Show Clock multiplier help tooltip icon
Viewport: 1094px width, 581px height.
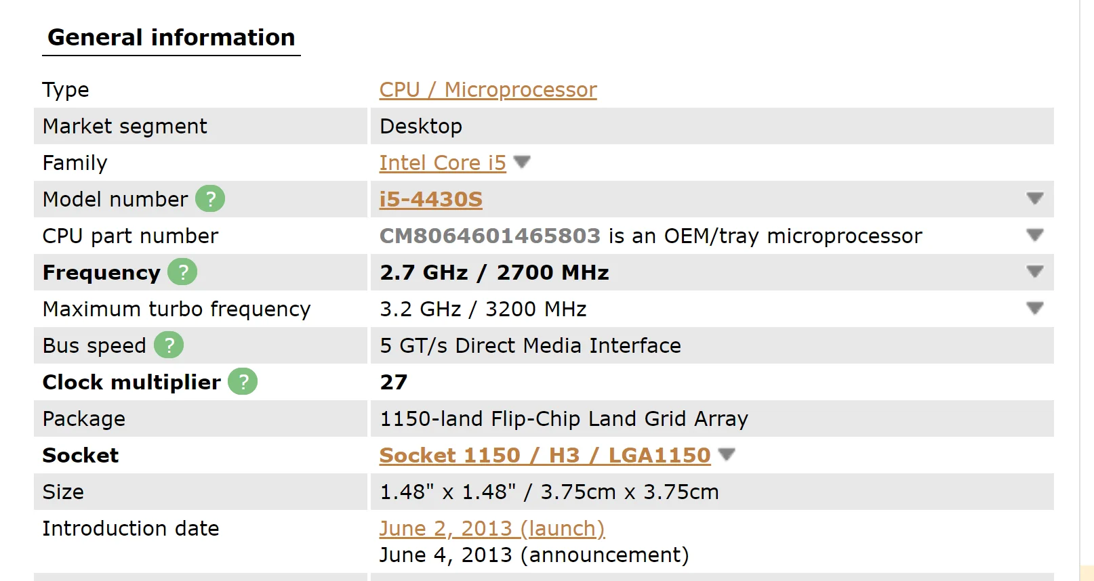pos(243,382)
